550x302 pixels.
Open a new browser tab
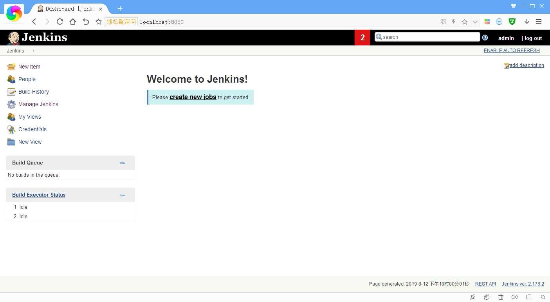click(x=120, y=9)
